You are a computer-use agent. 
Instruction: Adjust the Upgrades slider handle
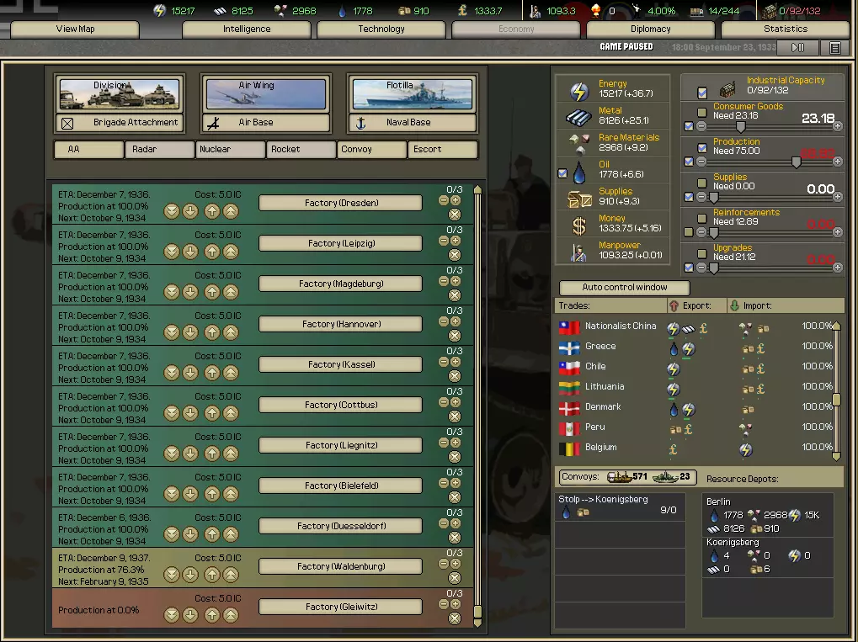tap(713, 268)
